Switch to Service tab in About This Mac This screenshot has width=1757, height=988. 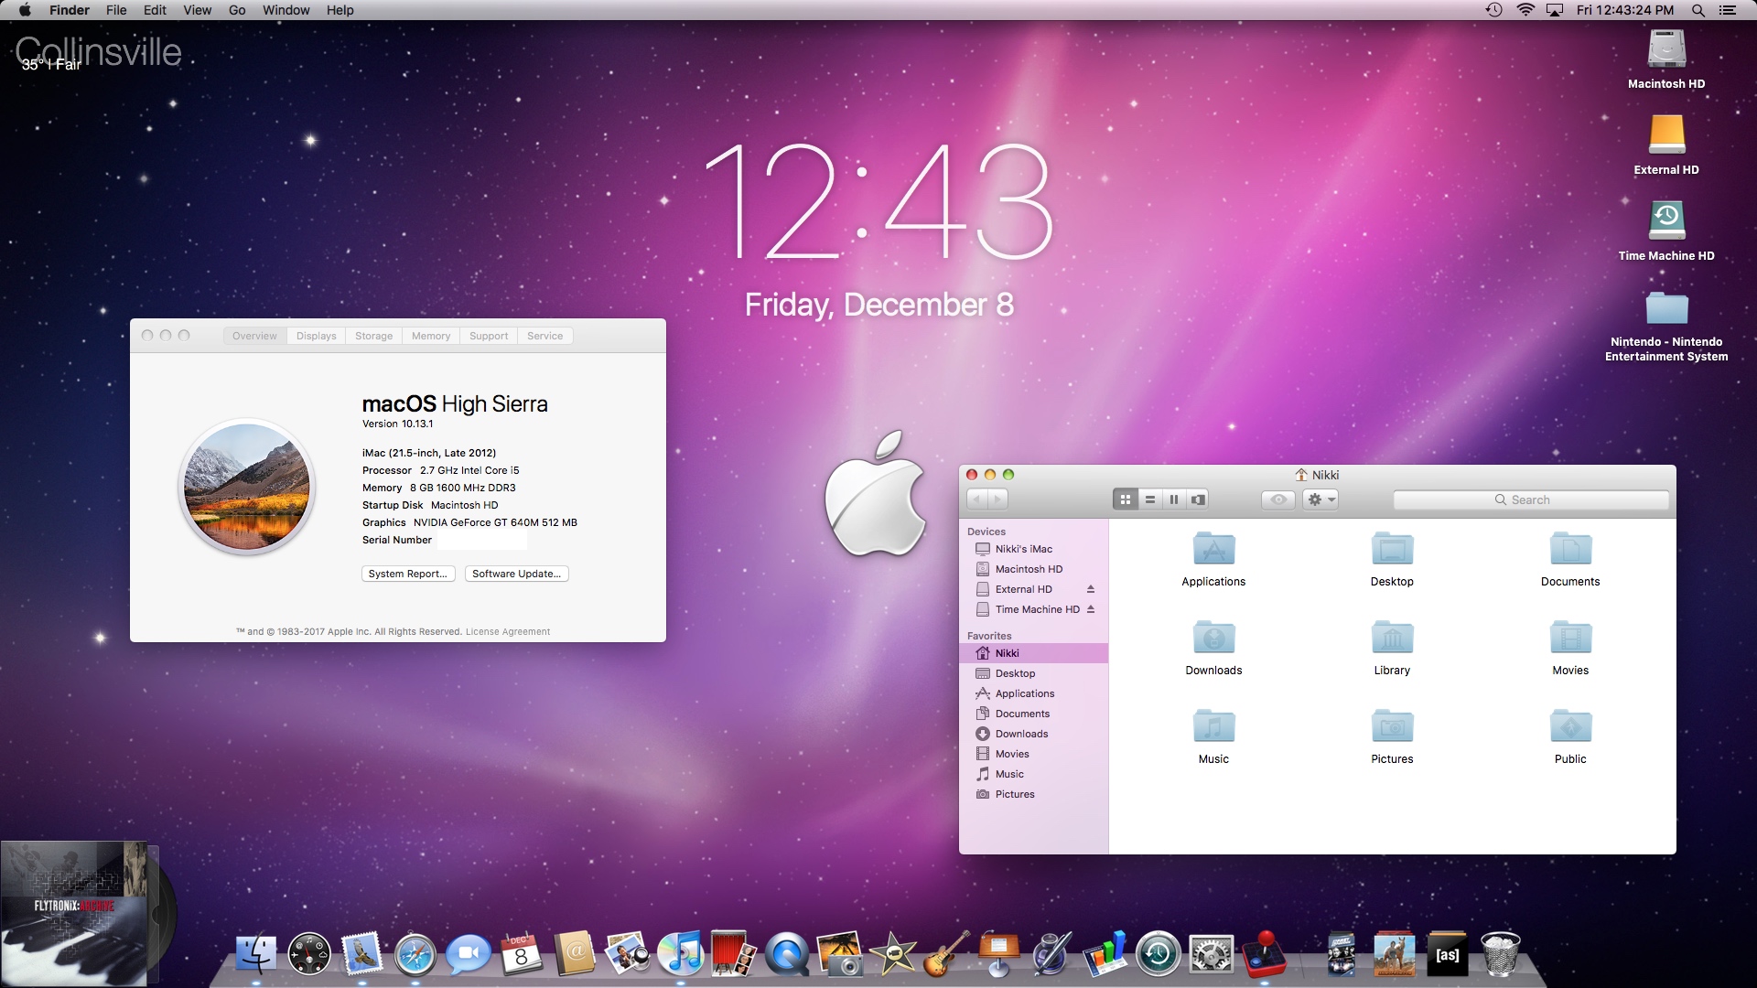tap(545, 336)
